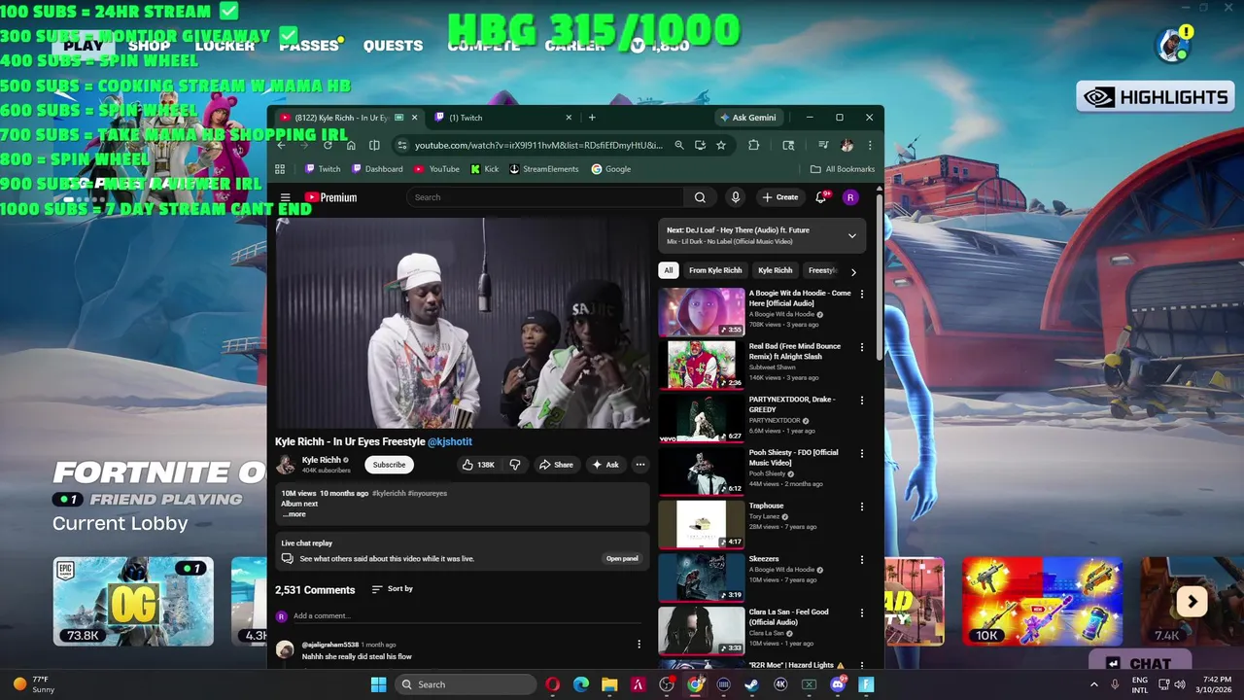Click Windows taskbar Search box
Viewport: 1244px width, 700px height.
click(466, 684)
